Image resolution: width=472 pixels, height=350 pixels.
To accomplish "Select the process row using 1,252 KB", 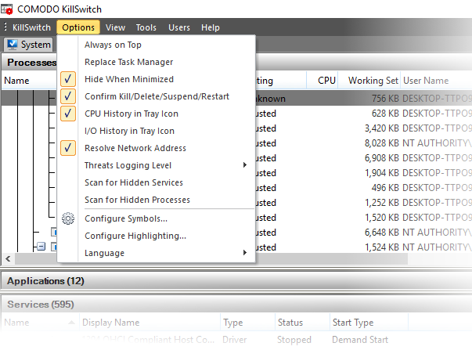I will 364,203.
